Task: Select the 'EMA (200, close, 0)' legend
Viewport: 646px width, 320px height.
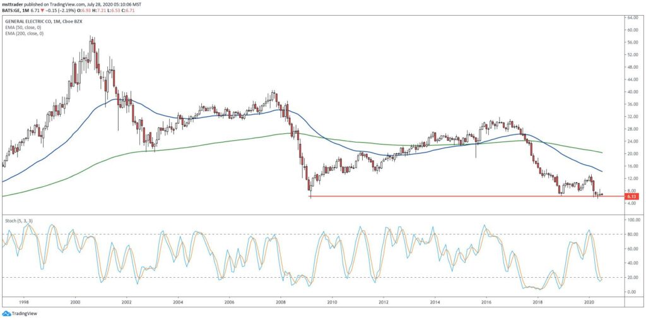Action: click(x=25, y=33)
